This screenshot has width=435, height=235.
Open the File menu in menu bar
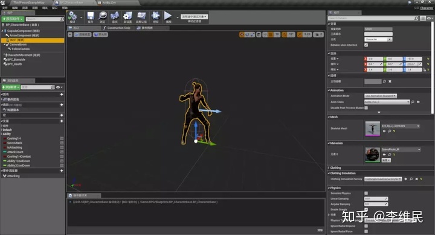(x=5, y=8)
